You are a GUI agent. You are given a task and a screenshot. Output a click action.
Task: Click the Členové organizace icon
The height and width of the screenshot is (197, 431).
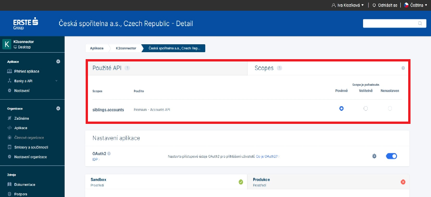point(9,137)
